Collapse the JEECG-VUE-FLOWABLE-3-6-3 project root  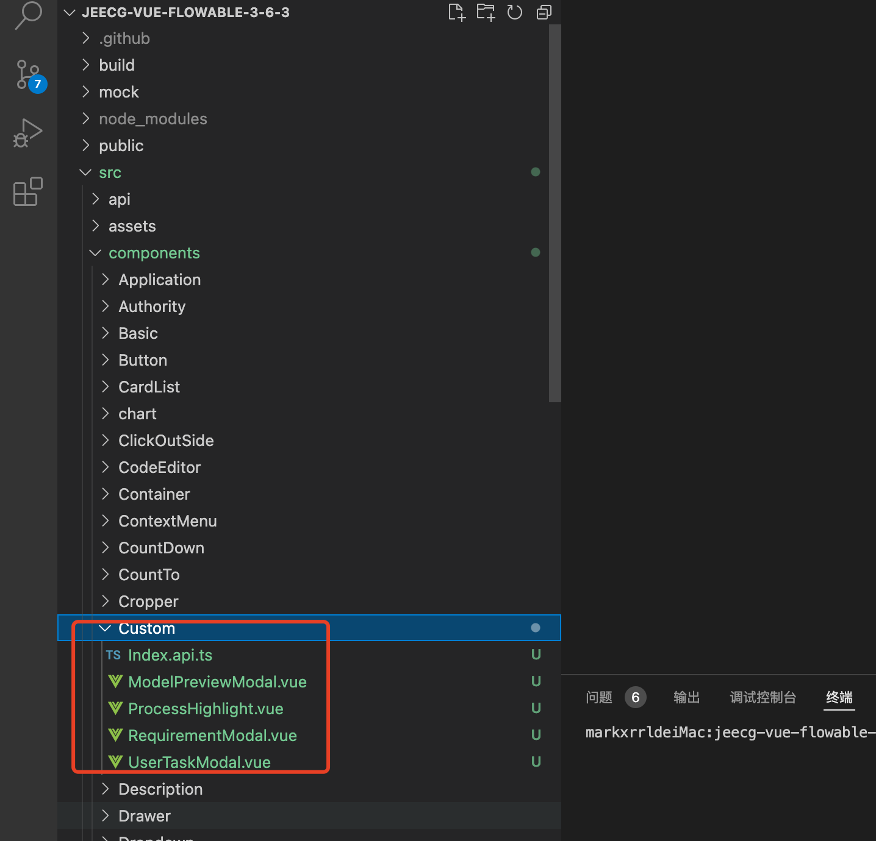click(x=70, y=12)
